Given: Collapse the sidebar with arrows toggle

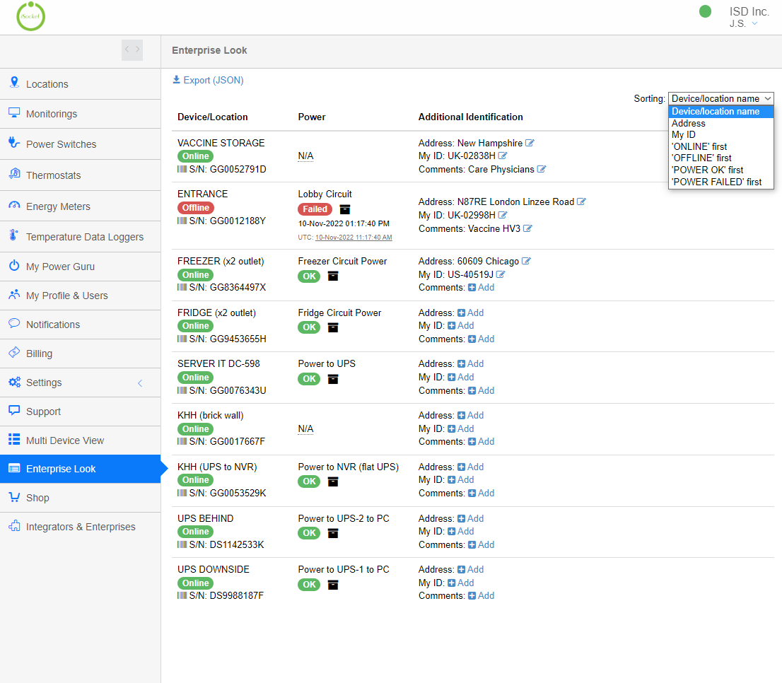Looking at the screenshot, I should click(132, 50).
